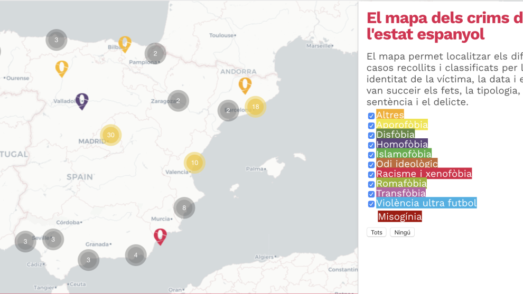The width and height of the screenshot is (523, 294).
Task: Toggle the Homofòbia filter checkbox
Action: tap(371, 145)
